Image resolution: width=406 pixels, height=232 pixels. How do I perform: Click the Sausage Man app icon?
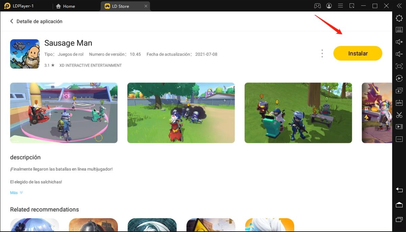(x=25, y=54)
